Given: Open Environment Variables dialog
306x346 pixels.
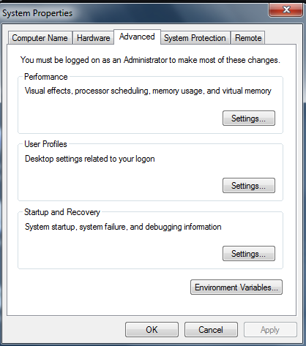Looking at the screenshot, I should pos(236,287).
